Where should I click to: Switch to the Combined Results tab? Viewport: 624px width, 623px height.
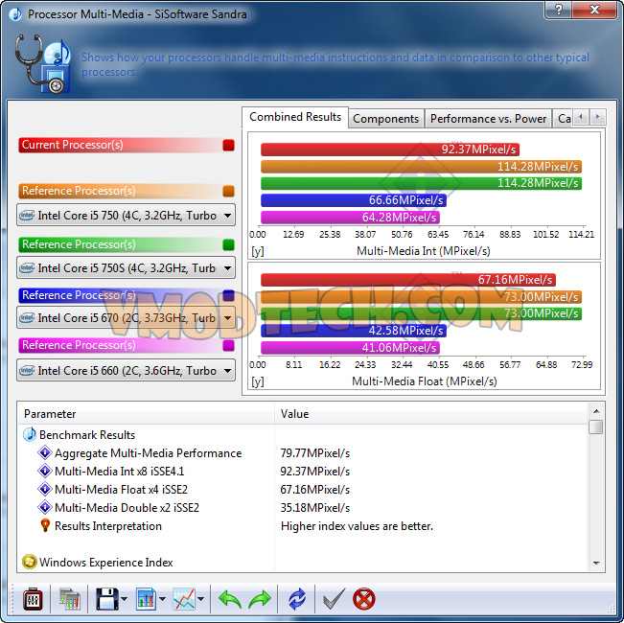coord(295,117)
